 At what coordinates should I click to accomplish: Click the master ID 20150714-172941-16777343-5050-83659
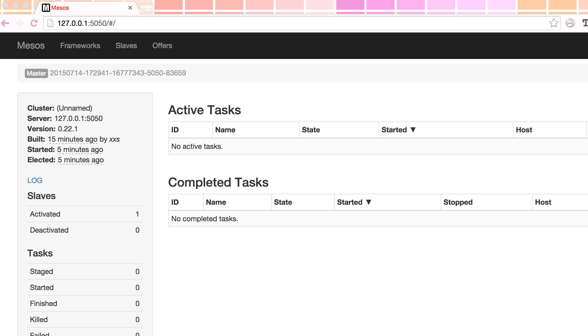pos(118,73)
